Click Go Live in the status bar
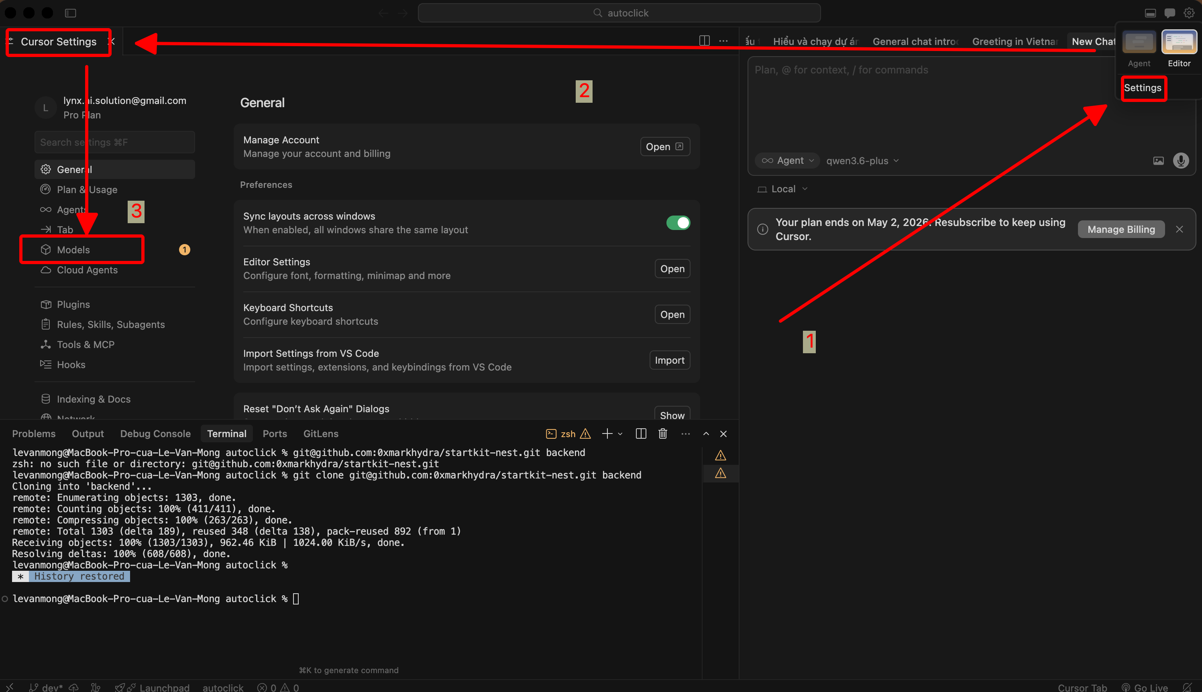The image size is (1202, 692). coord(1145,687)
